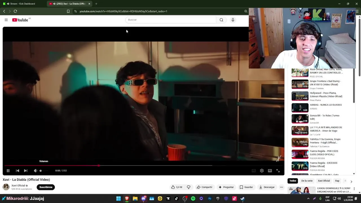Screen dimensions: 361x203
Task: Toggle subtitles on the player
Action: pos(254,171)
